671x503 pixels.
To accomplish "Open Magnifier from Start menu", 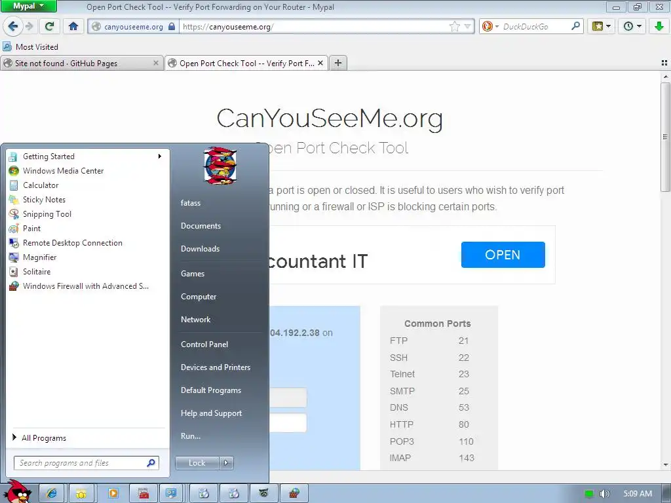I will [39, 257].
